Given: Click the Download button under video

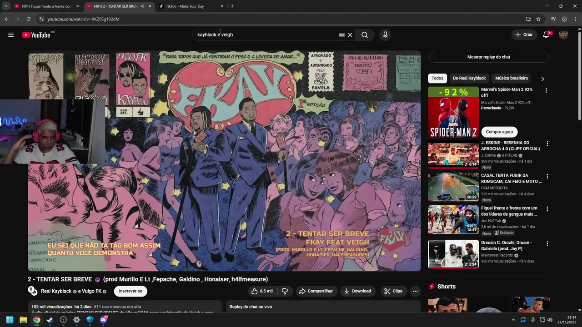Looking at the screenshot, I should [x=357, y=291].
